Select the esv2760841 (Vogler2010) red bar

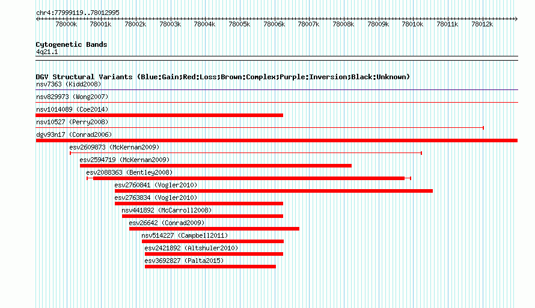tap(274, 191)
